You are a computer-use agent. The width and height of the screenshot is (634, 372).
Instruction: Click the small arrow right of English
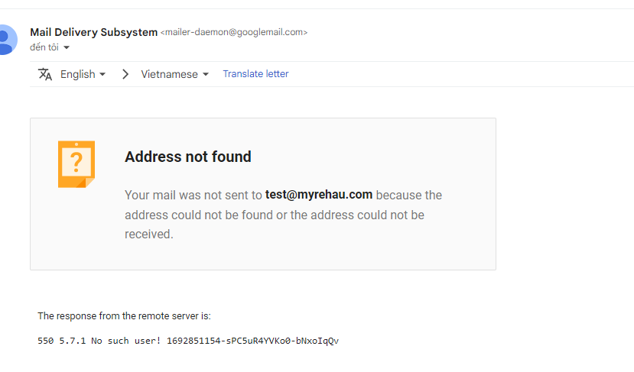(x=102, y=75)
